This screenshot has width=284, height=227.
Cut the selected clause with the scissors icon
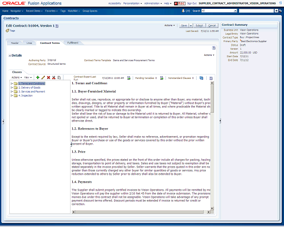(54, 78)
